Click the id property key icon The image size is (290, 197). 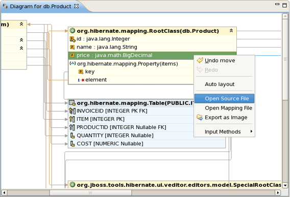(72, 39)
